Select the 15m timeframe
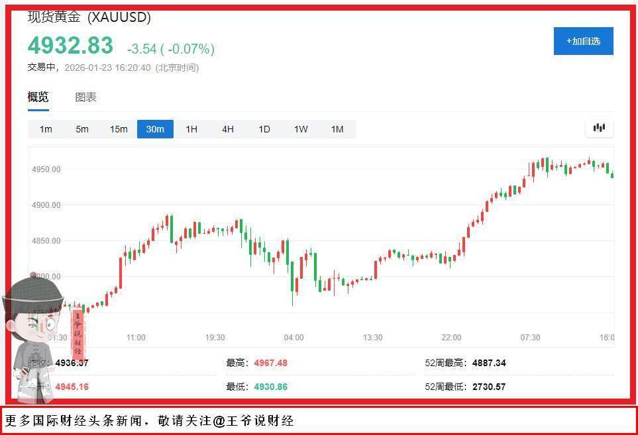The image size is (638, 435). pyautogui.click(x=119, y=129)
